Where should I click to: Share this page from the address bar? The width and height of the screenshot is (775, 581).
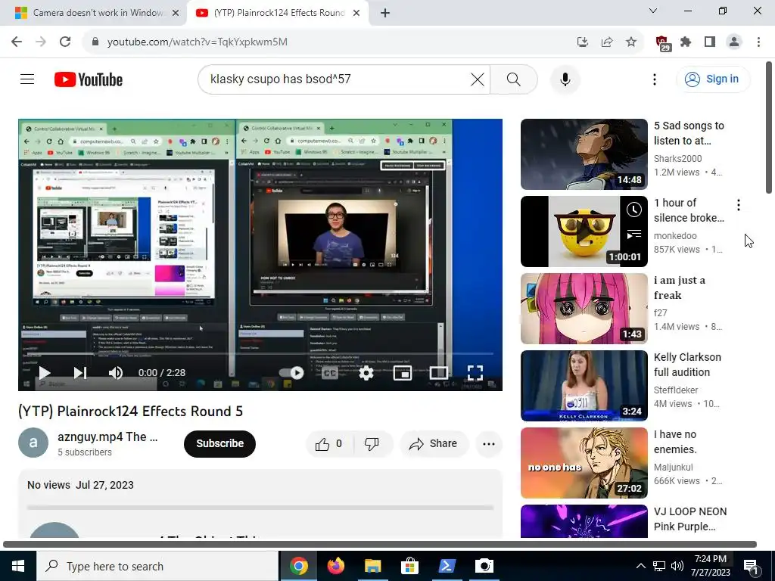(607, 42)
